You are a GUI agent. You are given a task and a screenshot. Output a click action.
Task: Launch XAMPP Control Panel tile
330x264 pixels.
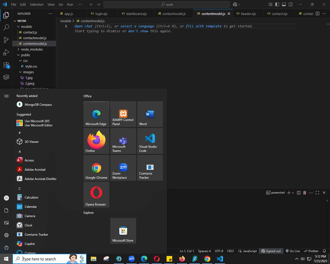point(123,114)
